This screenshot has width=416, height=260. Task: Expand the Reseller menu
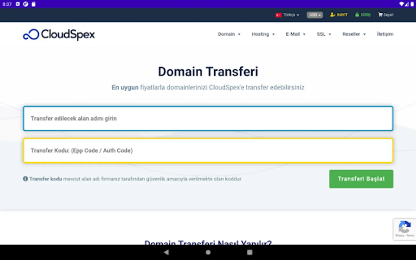tap(354, 34)
